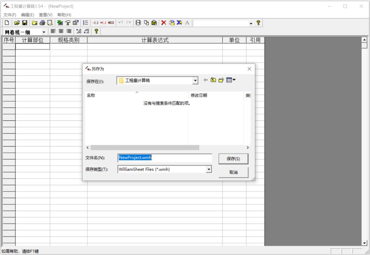The width and height of the screenshot is (370, 255).
Task: Click the increase decimal places icon
Action: click(78, 31)
